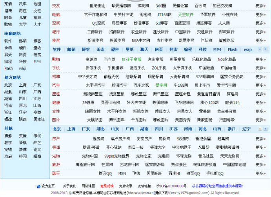
Task: Open 免费收录 in the footer
Action: tap(125, 186)
